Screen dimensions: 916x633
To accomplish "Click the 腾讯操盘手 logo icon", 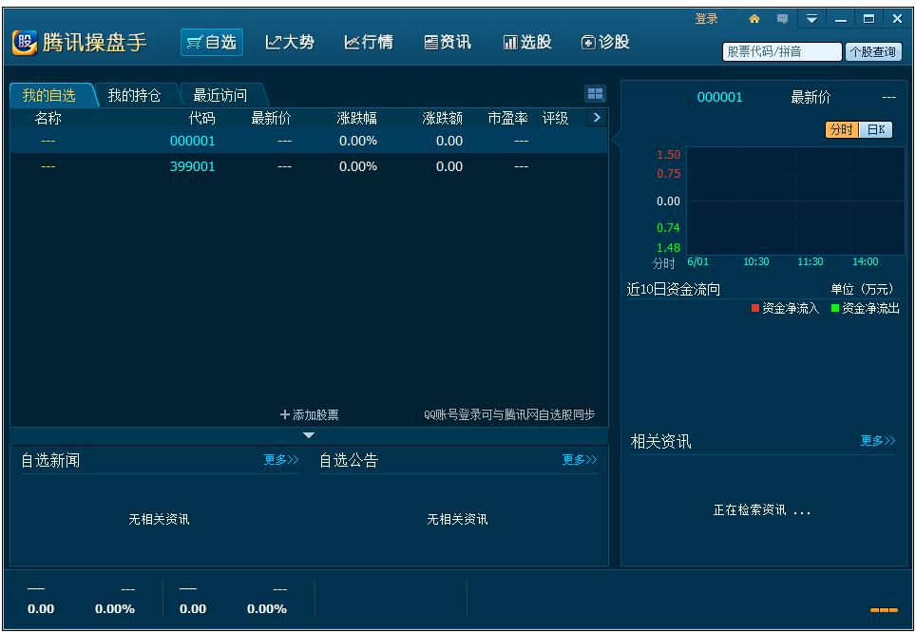I will 26,40.
